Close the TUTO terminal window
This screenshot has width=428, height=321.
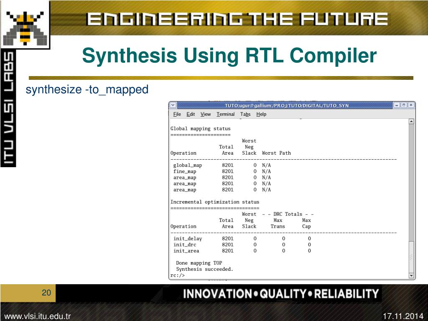(x=411, y=105)
